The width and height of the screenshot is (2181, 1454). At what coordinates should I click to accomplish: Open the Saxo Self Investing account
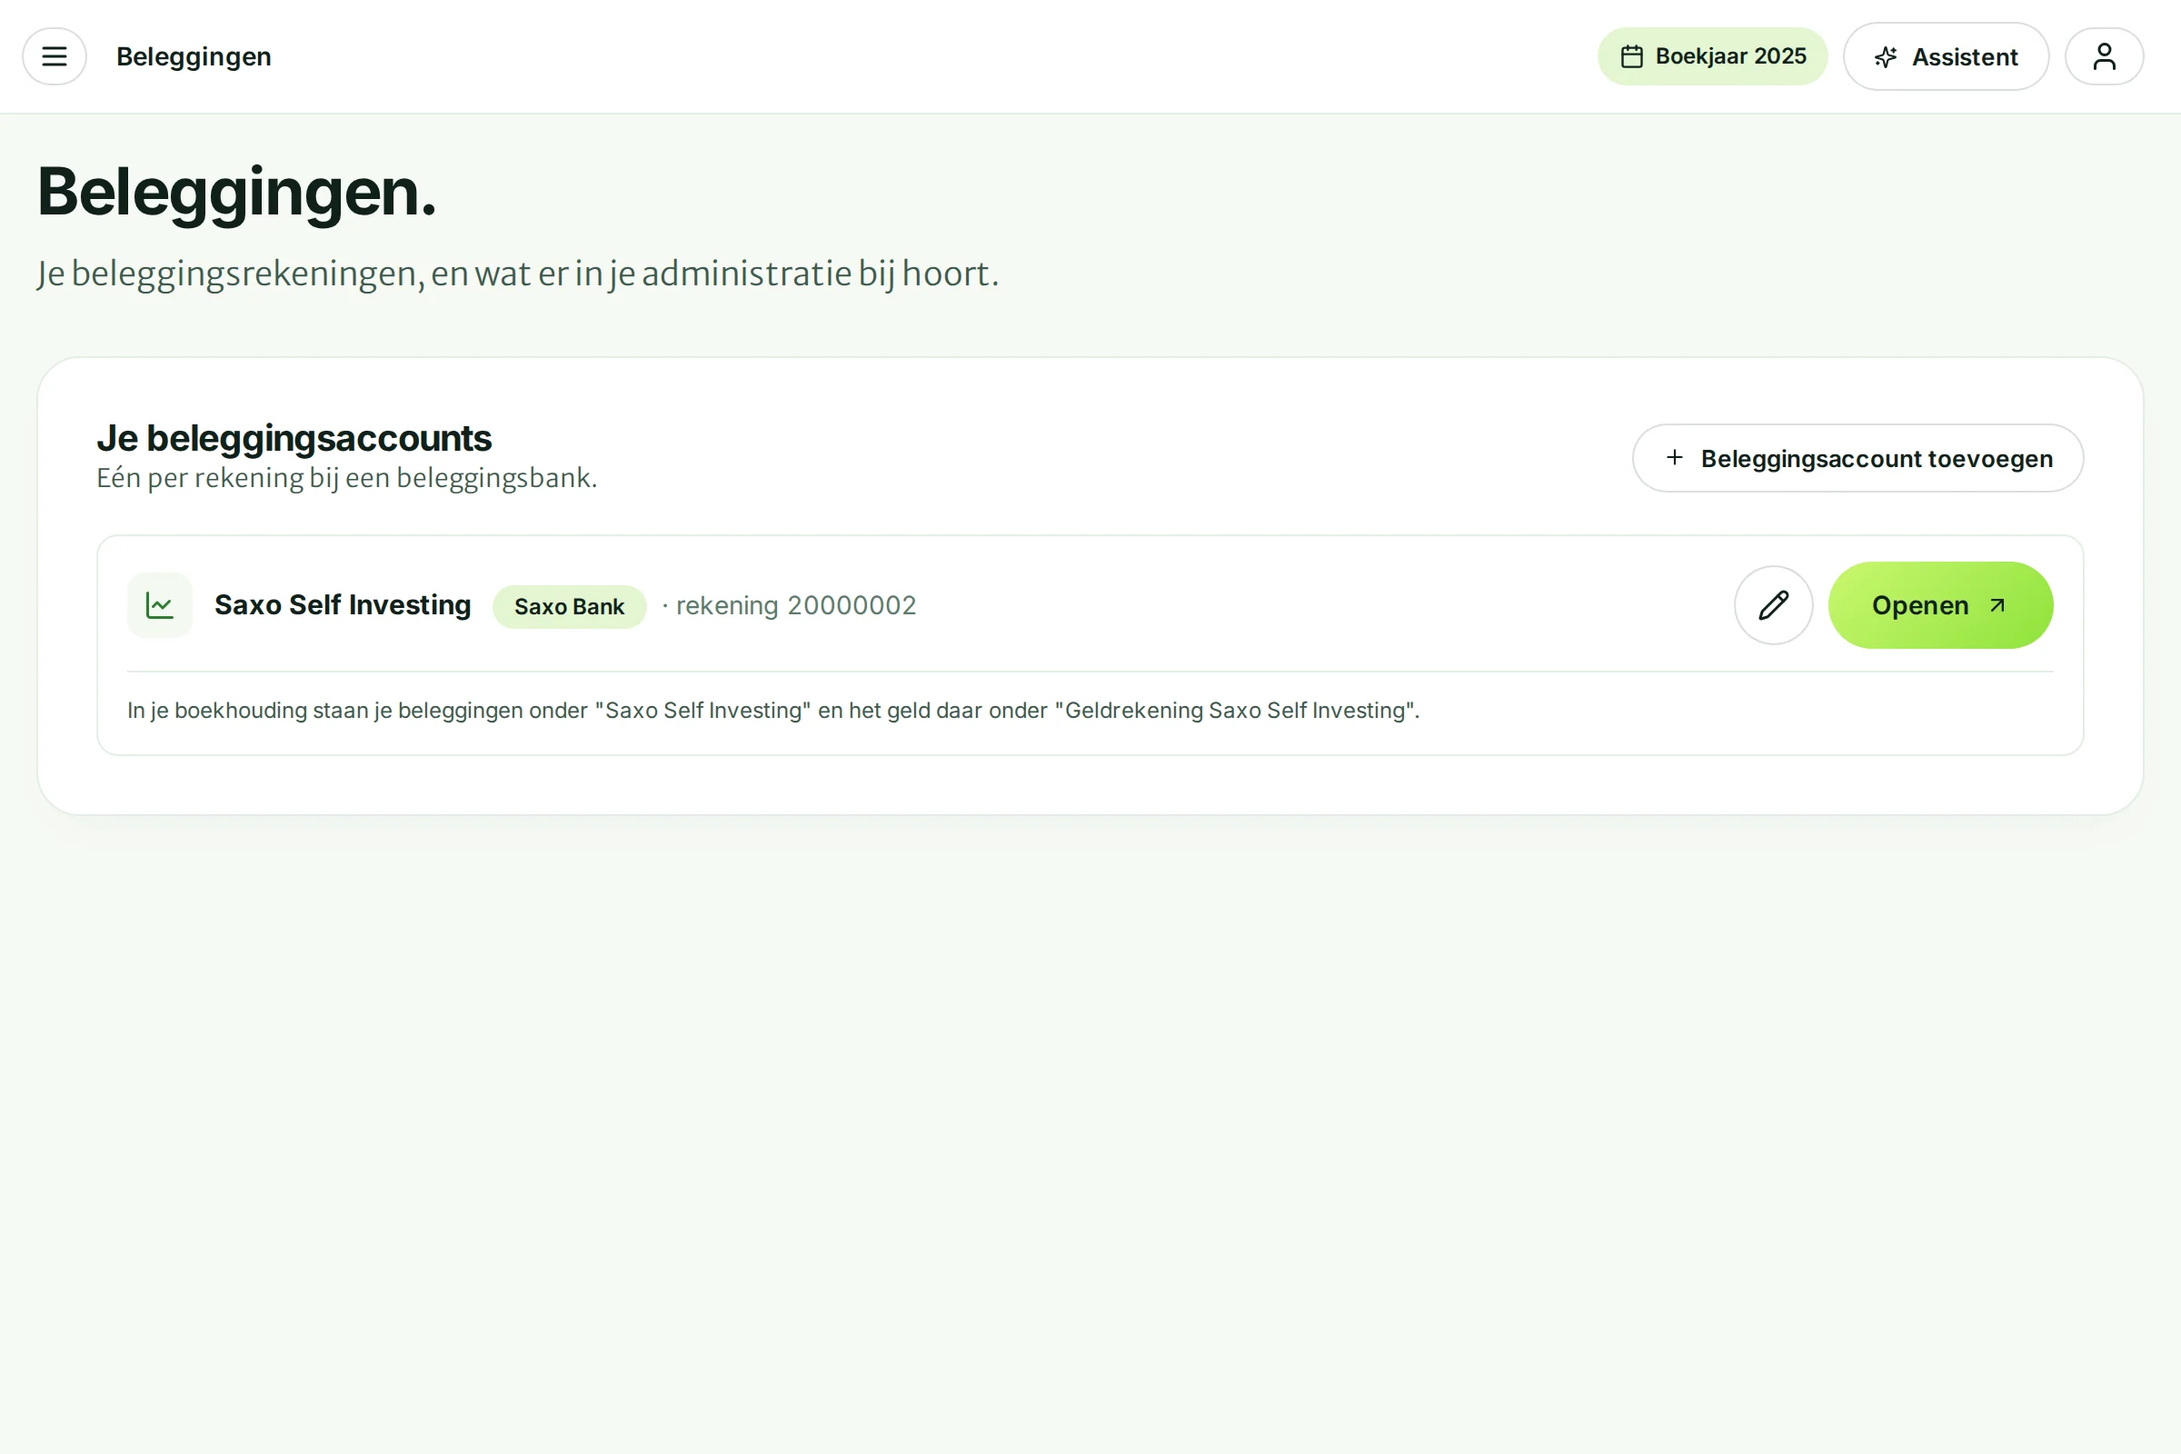[x=1940, y=605]
